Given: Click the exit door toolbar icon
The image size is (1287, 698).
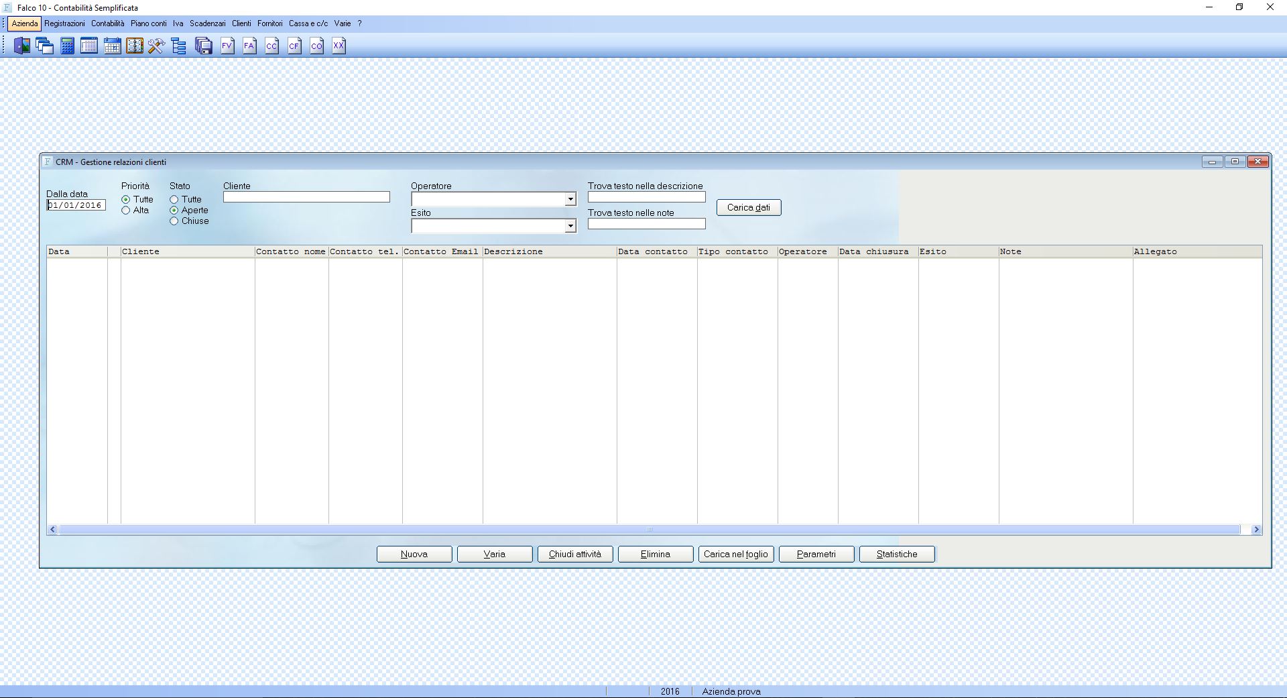Looking at the screenshot, I should point(22,46).
